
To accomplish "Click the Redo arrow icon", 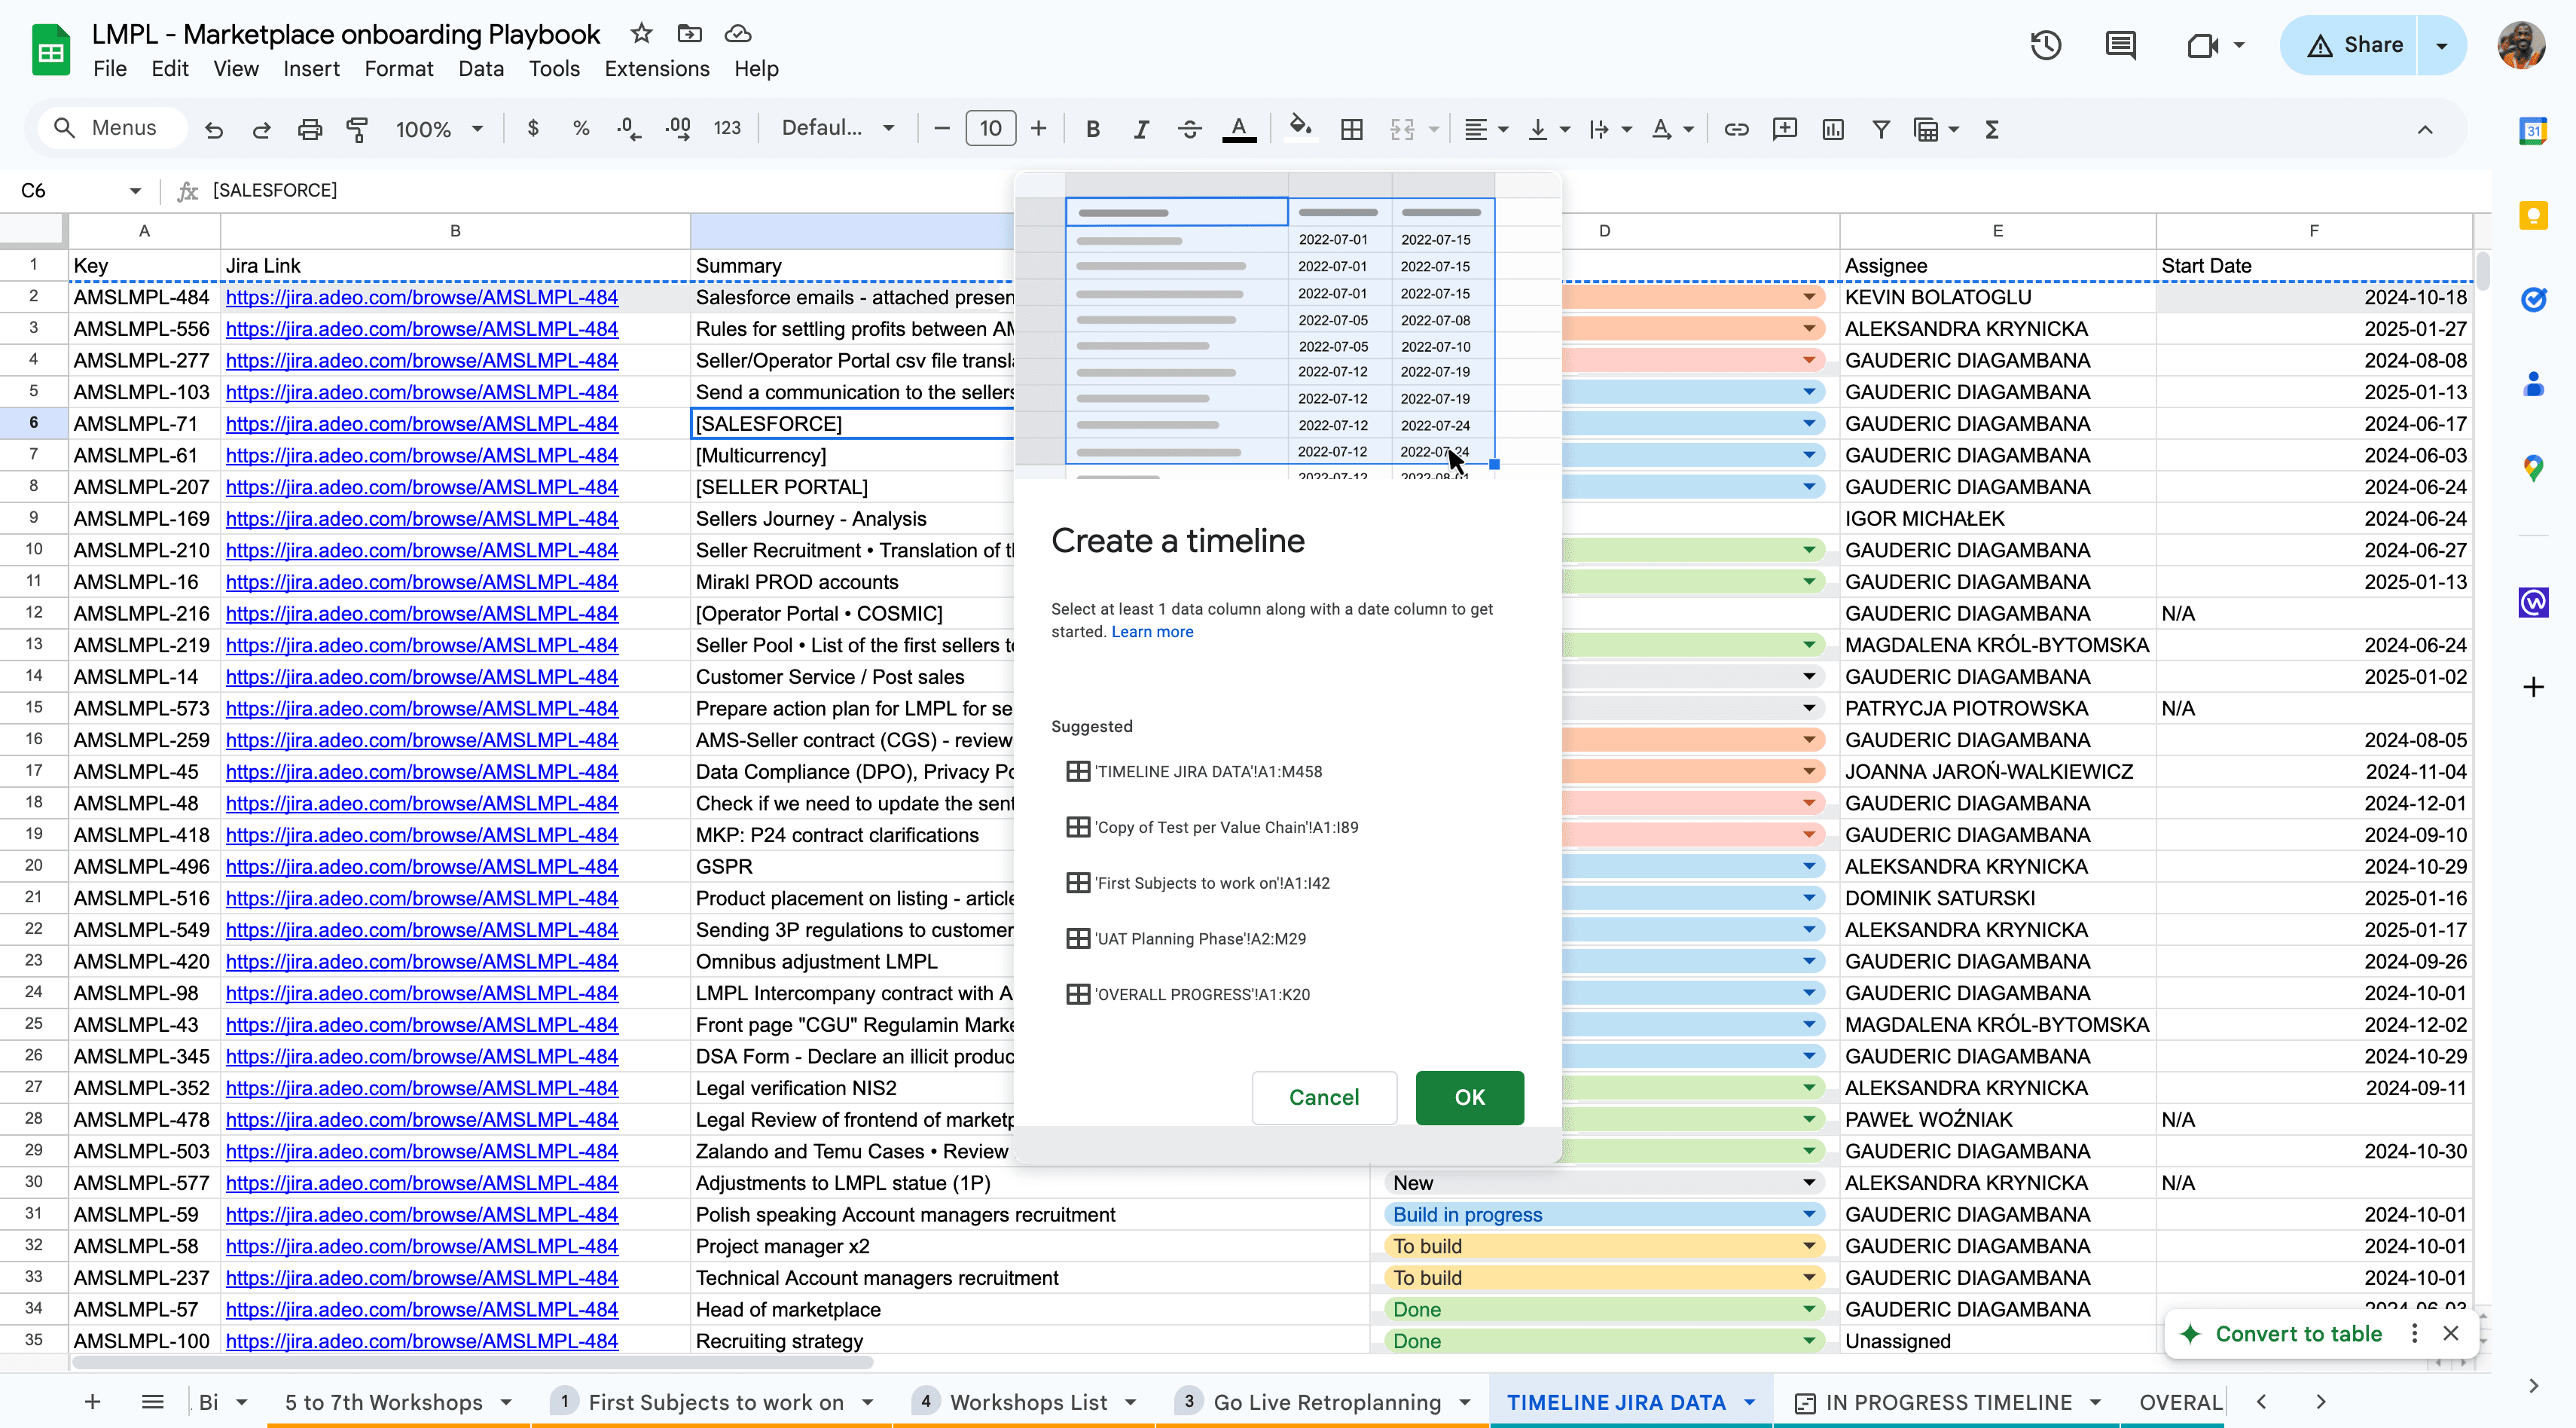I will click(262, 129).
